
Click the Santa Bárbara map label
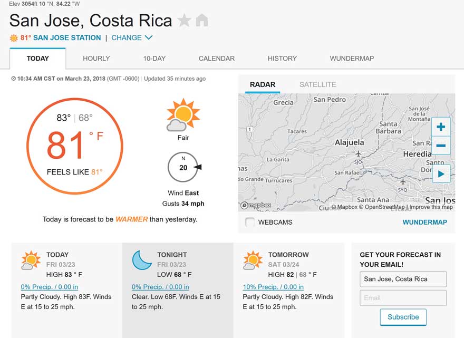click(388, 128)
